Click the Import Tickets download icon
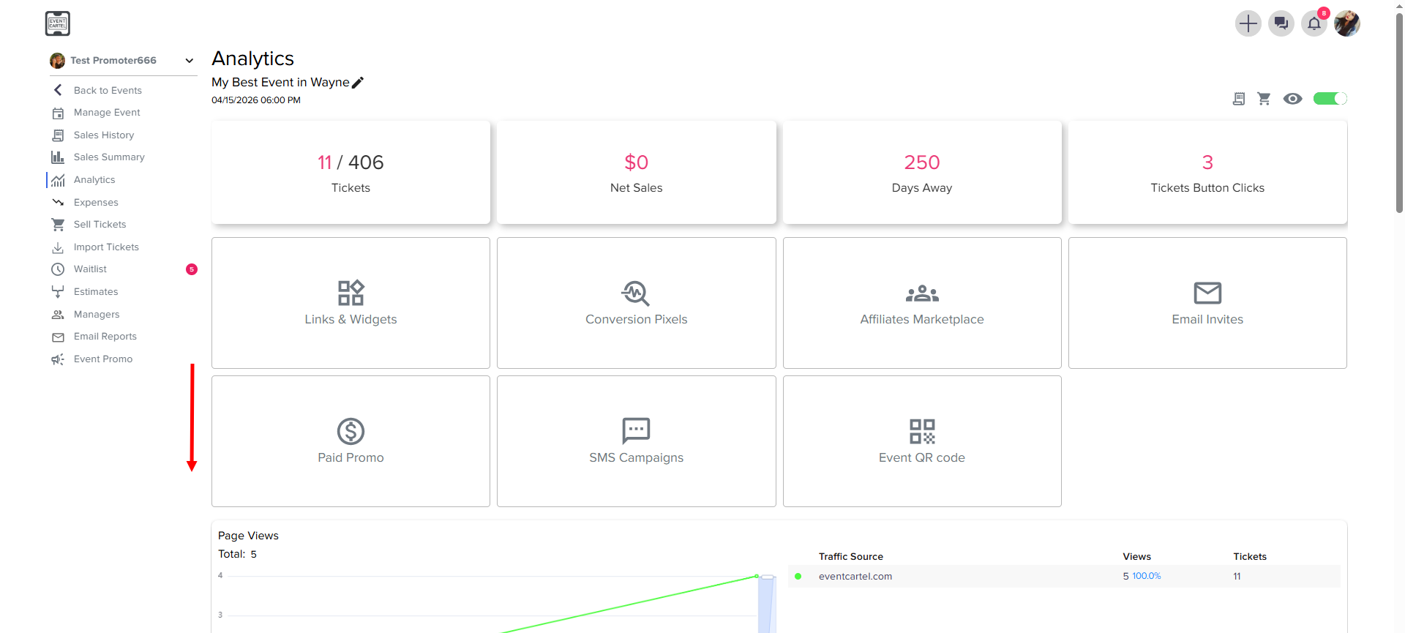This screenshot has width=1405, height=633. click(58, 247)
